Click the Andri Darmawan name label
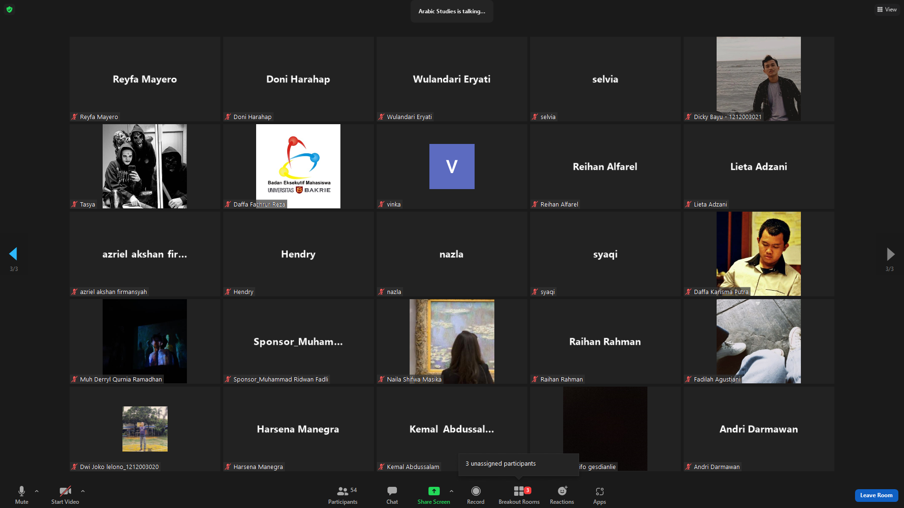This screenshot has width=904, height=508. pyautogui.click(x=717, y=467)
